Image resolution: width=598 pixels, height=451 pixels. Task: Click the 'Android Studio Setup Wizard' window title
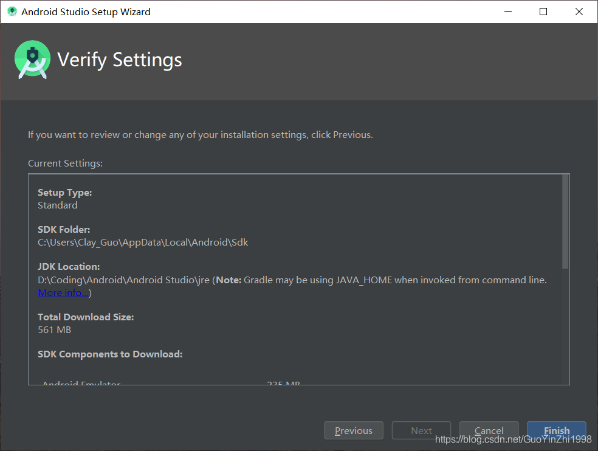86,12
